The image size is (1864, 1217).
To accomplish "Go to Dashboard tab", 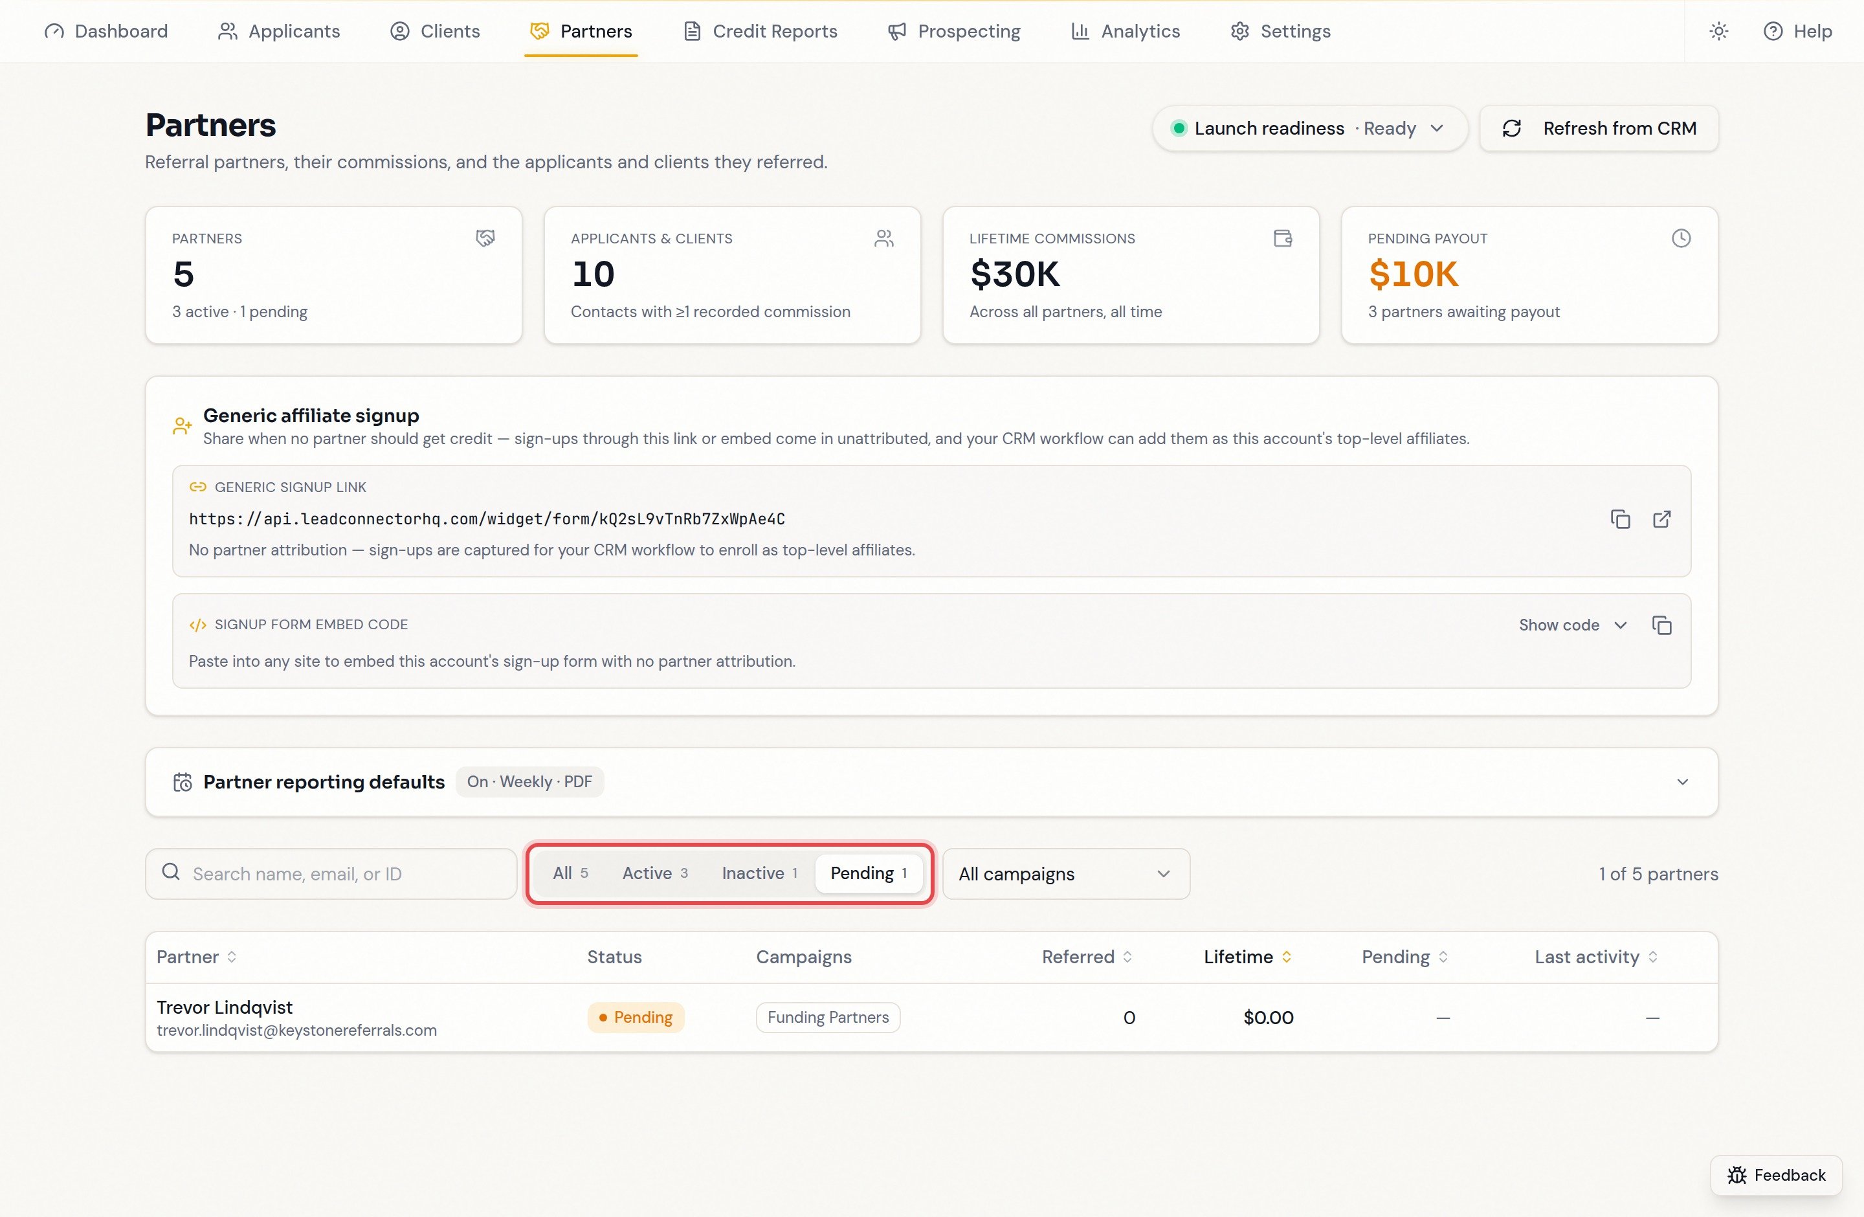I will [107, 31].
